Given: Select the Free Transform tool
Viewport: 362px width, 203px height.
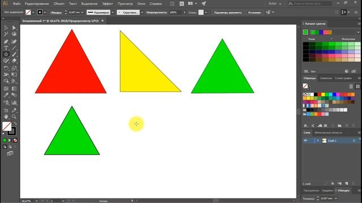Looking at the screenshot, I should 14,74.
